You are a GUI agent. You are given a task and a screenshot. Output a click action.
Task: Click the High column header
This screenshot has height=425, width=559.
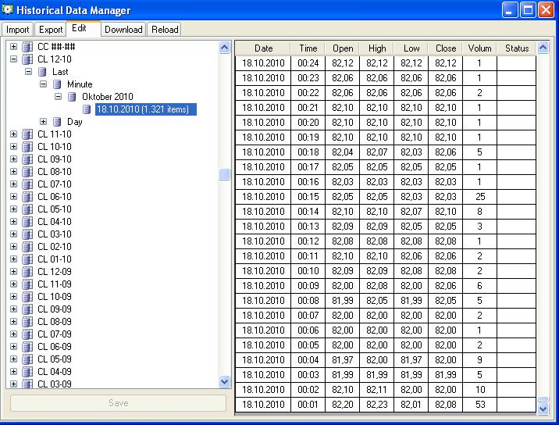(x=377, y=48)
